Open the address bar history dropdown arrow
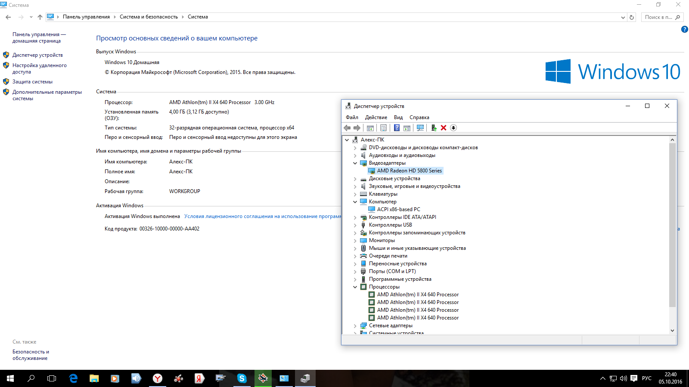This screenshot has width=689, height=387. pyautogui.click(x=623, y=17)
